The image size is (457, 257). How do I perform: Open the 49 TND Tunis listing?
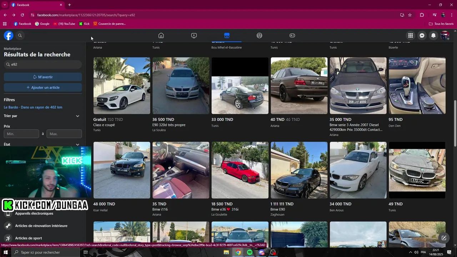[x=417, y=170]
